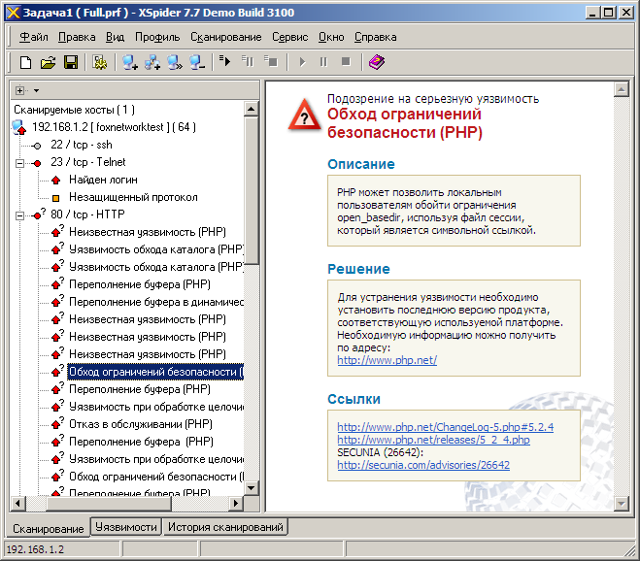The width and height of the screenshot is (640, 561).
Task: Click the grey play scan button
Action: [302, 62]
